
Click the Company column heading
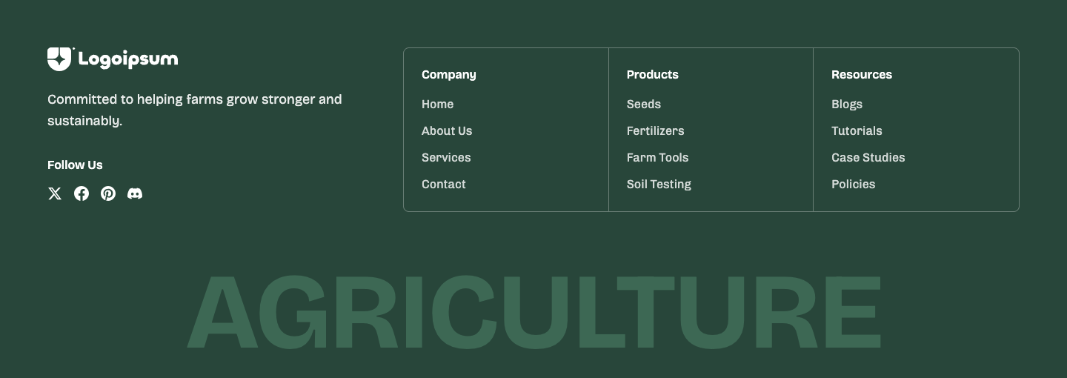449,75
